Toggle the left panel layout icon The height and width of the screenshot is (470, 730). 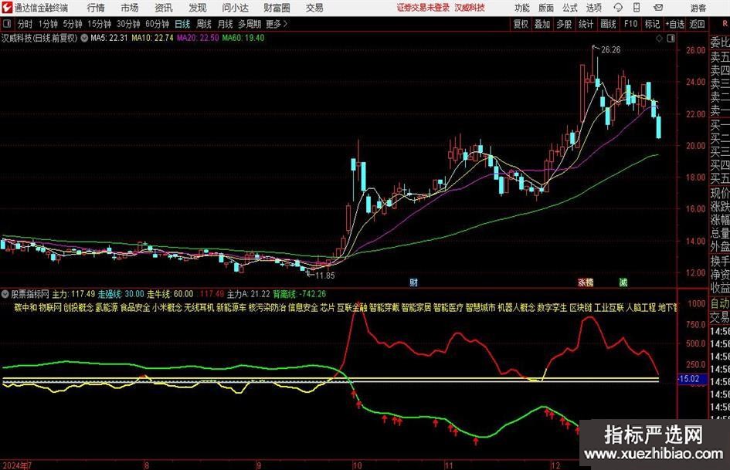pyautogui.click(x=7, y=24)
